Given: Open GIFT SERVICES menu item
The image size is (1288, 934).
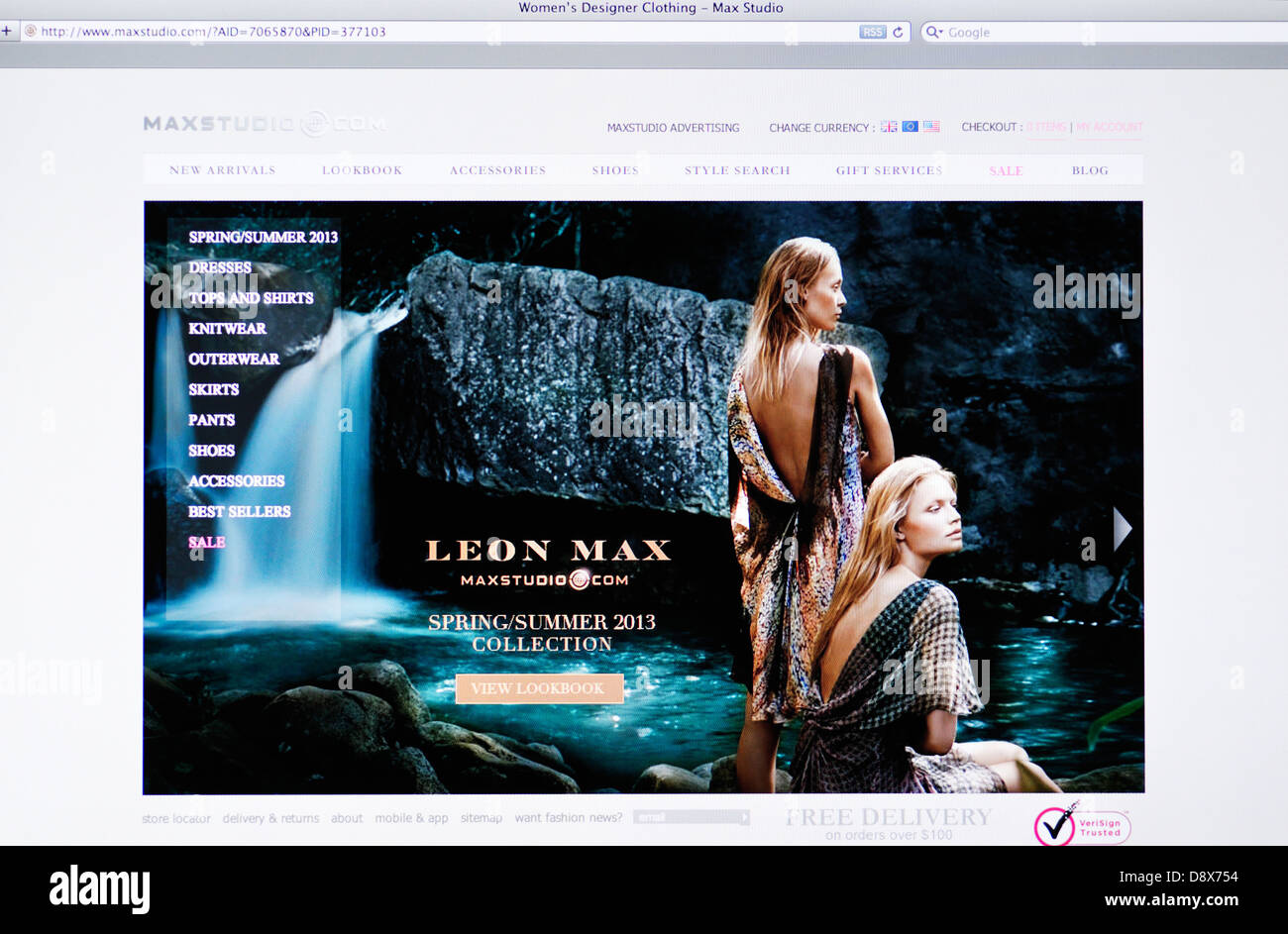Looking at the screenshot, I should coord(889,170).
